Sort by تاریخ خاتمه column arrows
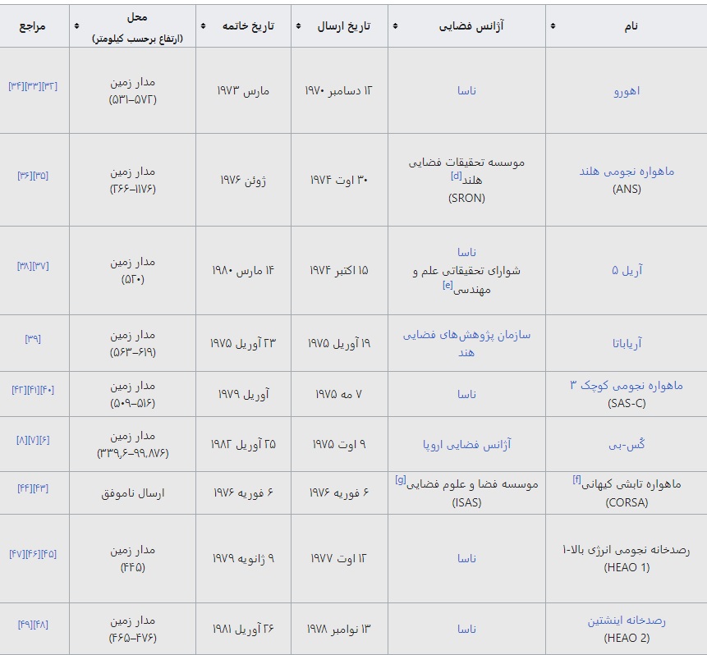Viewport: 707px width, 655px height. click(x=203, y=26)
